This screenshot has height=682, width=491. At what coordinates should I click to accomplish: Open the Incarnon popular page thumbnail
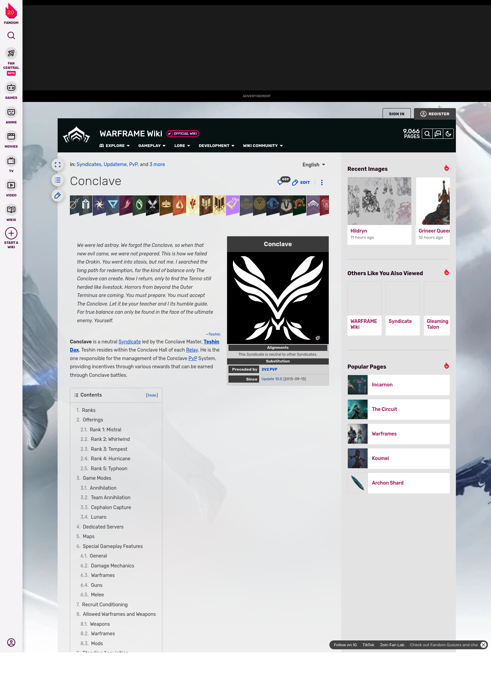358,385
